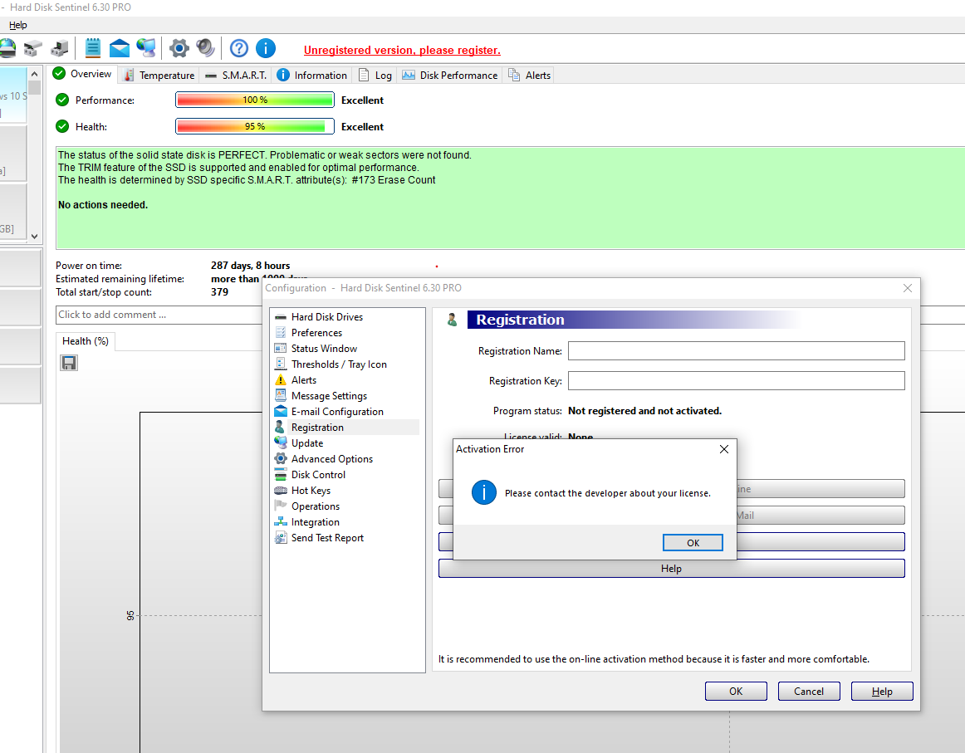This screenshot has height=753, width=965.
Task: Click the disk list scroll down arrow
Action: click(x=34, y=236)
